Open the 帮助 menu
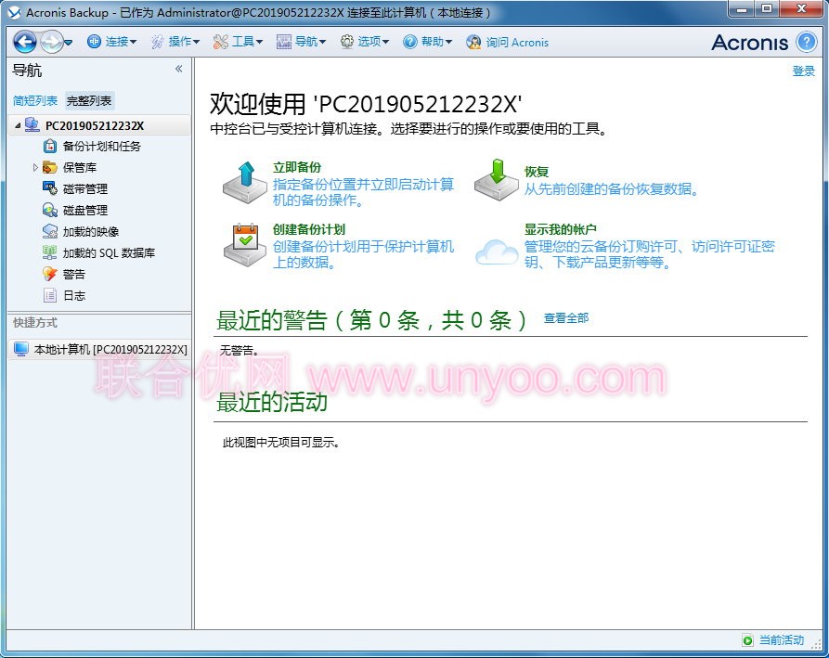 [x=428, y=42]
